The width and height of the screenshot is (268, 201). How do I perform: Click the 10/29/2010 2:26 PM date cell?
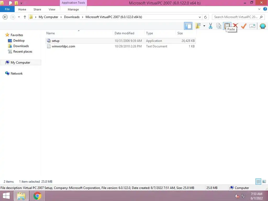(x=128, y=46)
